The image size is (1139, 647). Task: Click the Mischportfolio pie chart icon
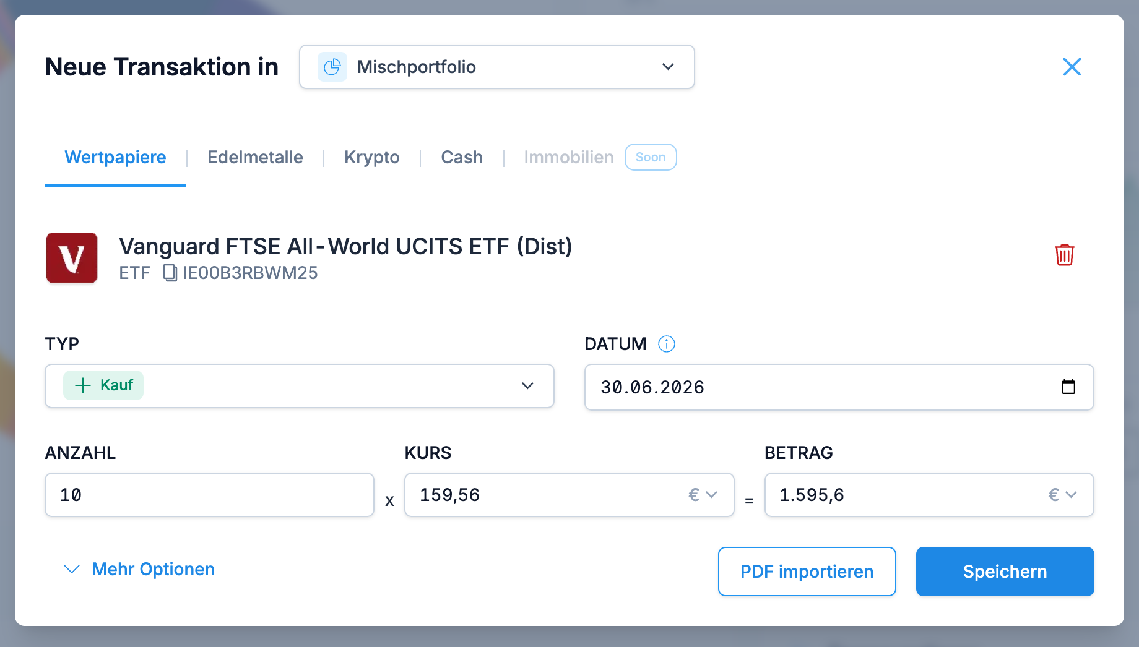point(332,67)
